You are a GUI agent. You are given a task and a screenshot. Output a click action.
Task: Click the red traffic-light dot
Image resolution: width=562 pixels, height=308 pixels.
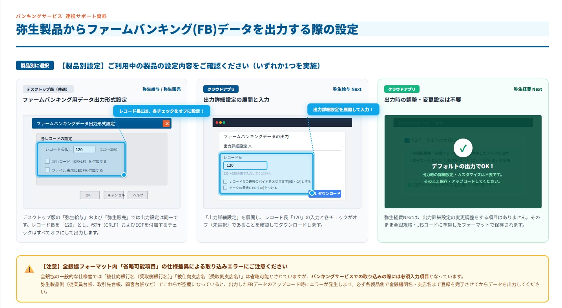217,122
